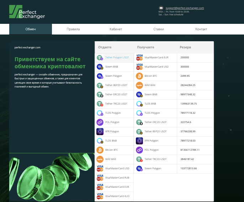Click the reserve value 98977348.32
The height and width of the screenshot is (202, 244).
[188, 95]
